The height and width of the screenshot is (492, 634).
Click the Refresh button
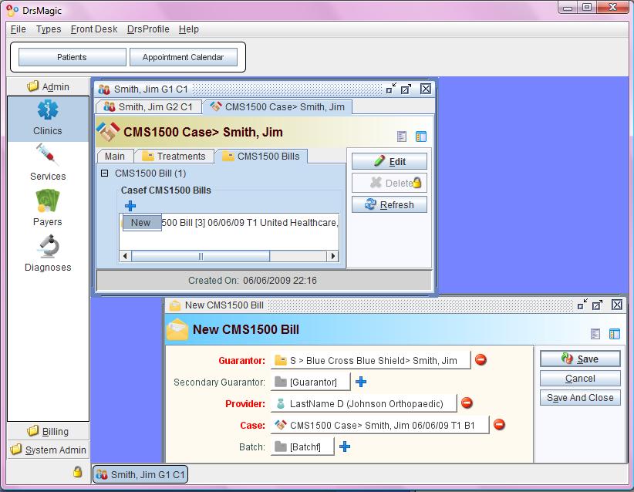tap(390, 204)
